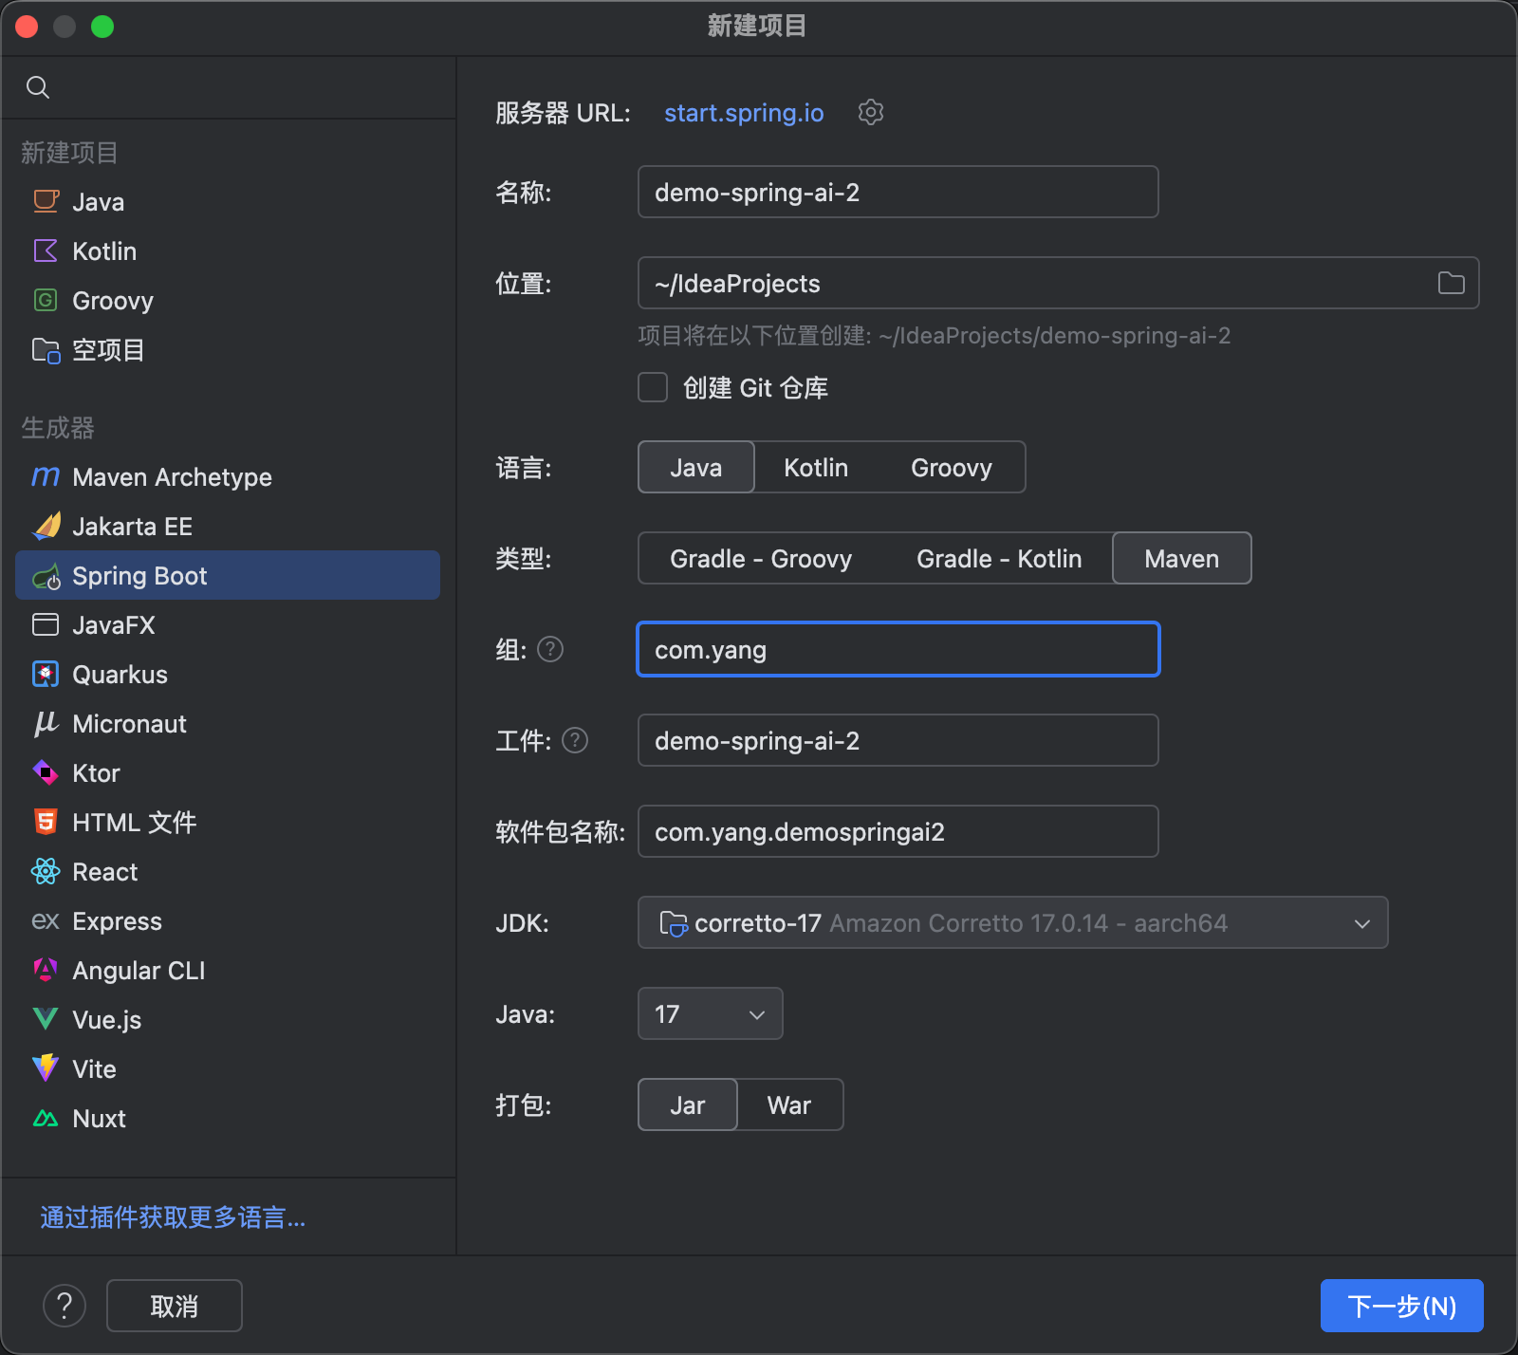Click the browse folder icon in location field
This screenshot has height=1355, width=1518.
(1451, 283)
